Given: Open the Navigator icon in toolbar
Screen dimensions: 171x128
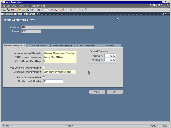Looking at the screenshot, I should [x=13, y=10].
